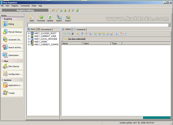
Task: Select the HKEY_USERS tree item text
Action: [41, 42]
